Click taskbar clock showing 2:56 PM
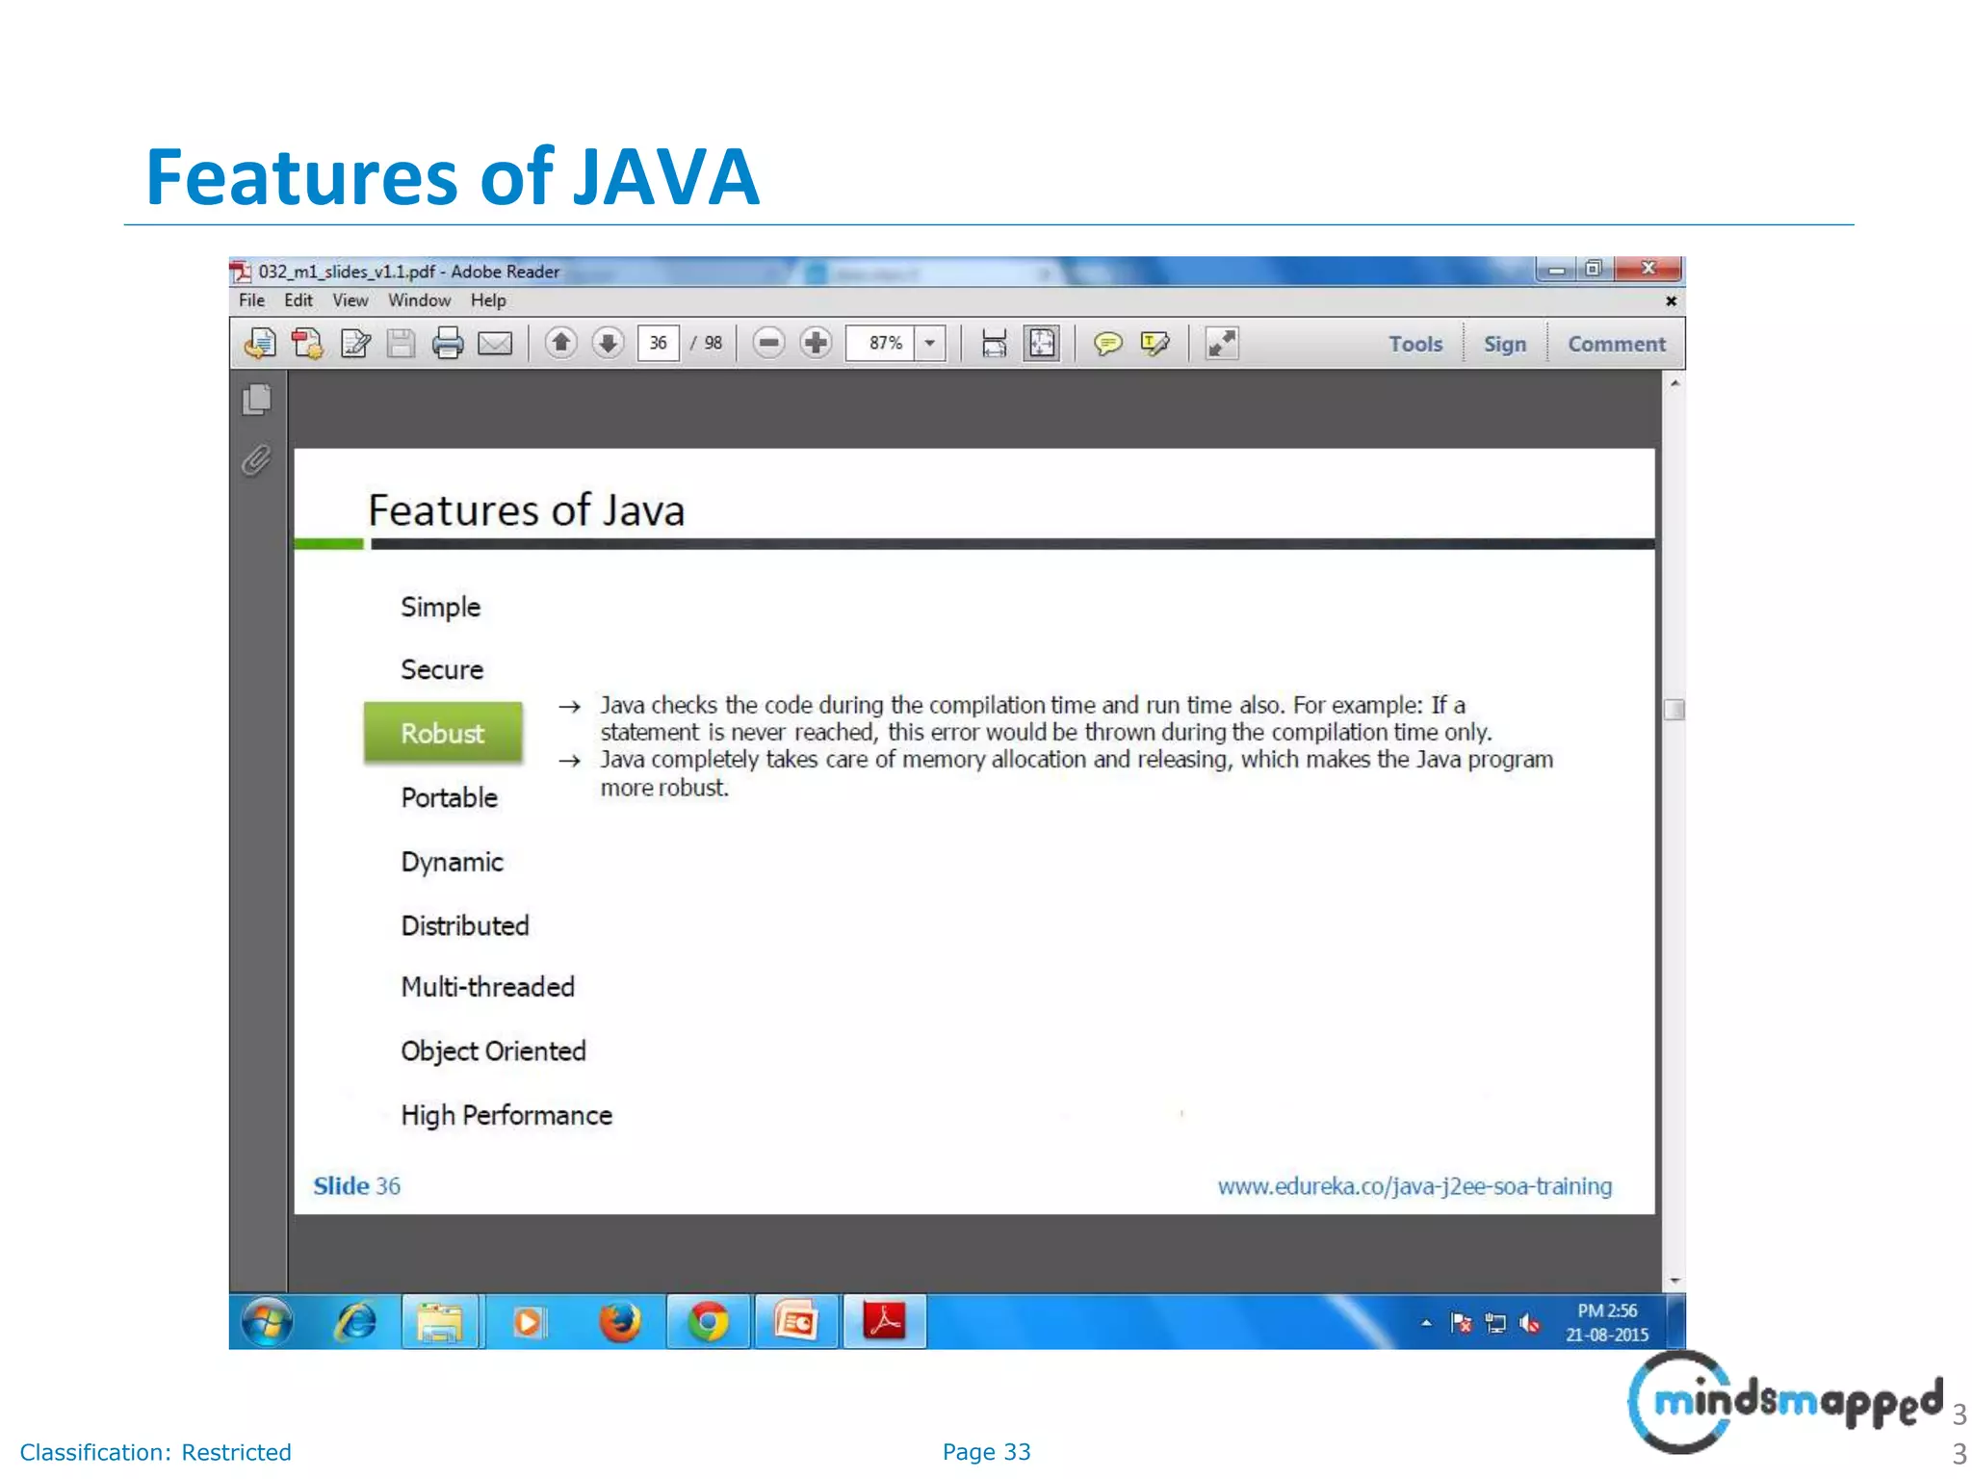 click(x=1607, y=1322)
